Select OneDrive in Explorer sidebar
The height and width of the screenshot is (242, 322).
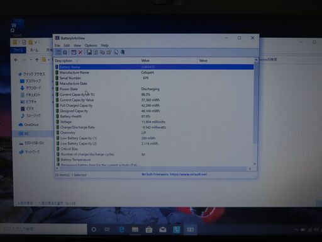(28, 125)
